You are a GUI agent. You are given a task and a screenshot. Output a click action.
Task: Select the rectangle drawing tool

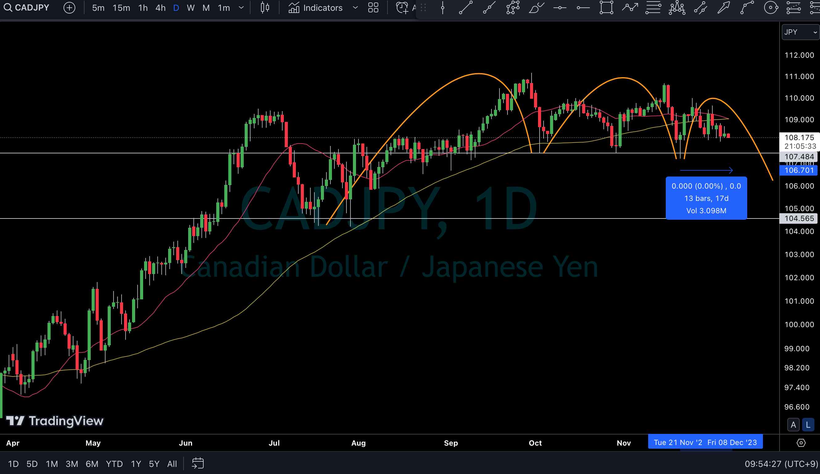click(606, 7)
